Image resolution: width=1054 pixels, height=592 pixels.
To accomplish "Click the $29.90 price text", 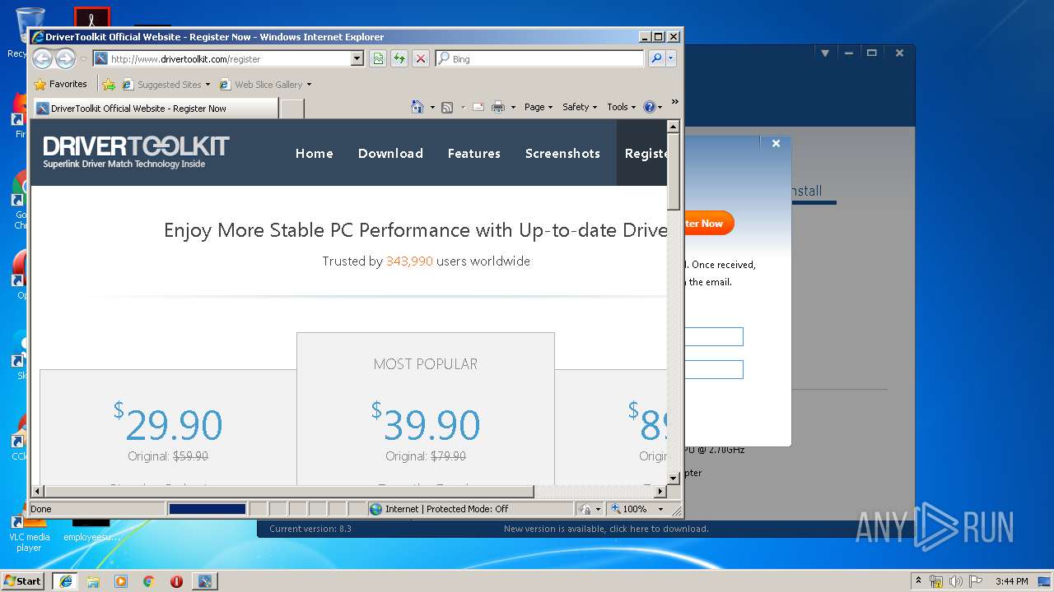I will (168, 422).
